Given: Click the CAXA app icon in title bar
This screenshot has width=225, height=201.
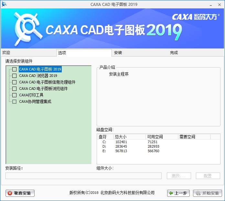Looking at the screenshot, I should coord(4,4).
